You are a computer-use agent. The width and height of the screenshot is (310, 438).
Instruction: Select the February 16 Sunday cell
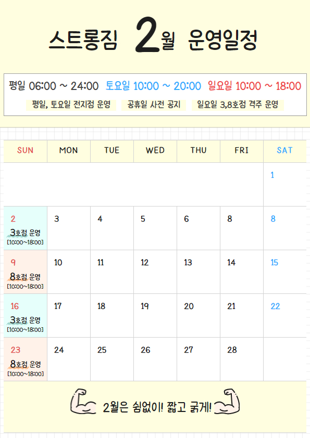pos(26,316)
